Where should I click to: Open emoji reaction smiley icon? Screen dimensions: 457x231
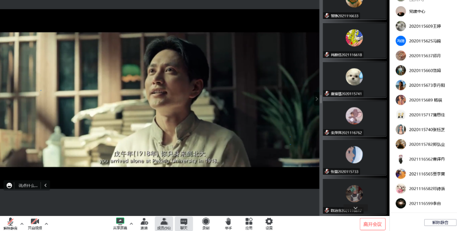coord(9,185)
